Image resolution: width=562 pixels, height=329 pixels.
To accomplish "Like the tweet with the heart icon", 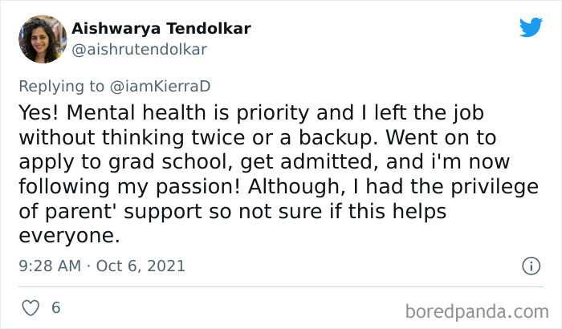I will 31,308.
